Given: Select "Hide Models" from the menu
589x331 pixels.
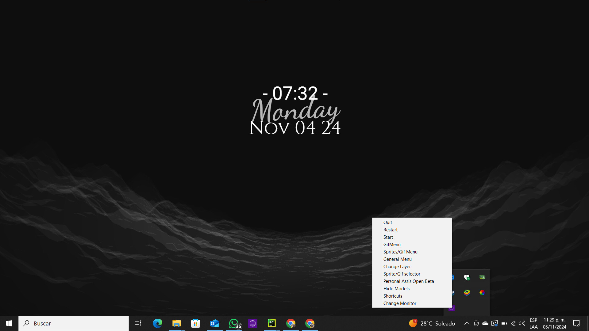Looking at the screenshot, I should coord(396,288).
